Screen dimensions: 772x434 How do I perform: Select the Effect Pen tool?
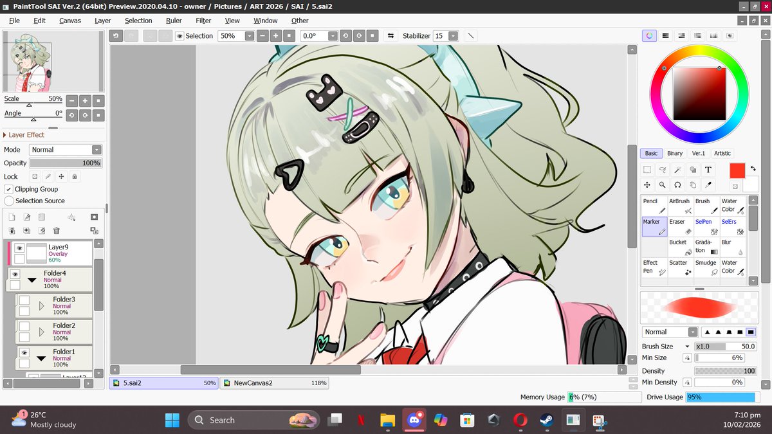click(654, 267)
